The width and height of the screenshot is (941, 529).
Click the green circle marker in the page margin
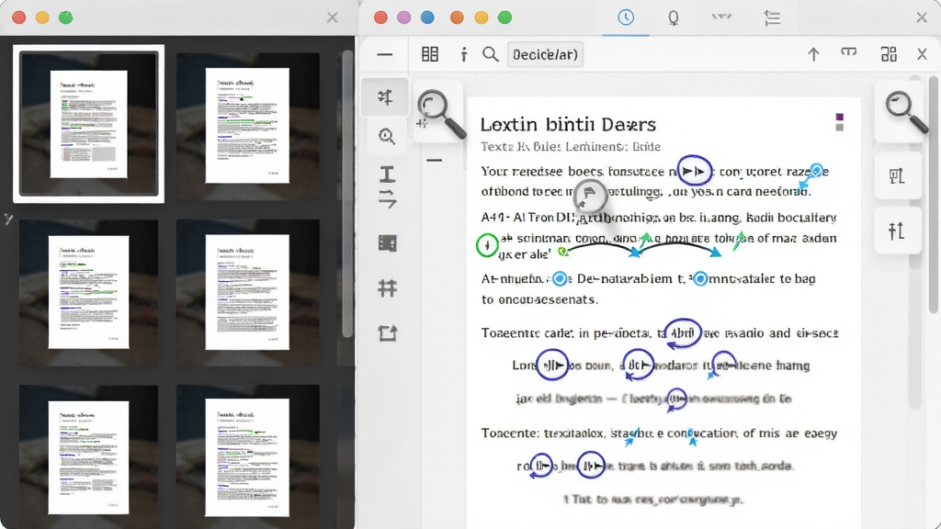tap(487, 245)
